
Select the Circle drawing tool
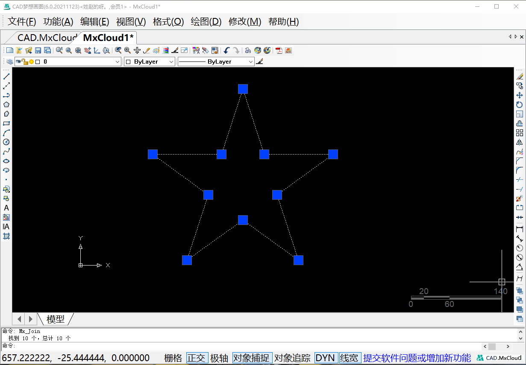pos(6,142)
